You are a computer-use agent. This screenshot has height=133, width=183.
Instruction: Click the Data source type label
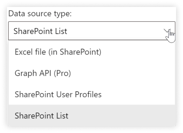[40, 14]
